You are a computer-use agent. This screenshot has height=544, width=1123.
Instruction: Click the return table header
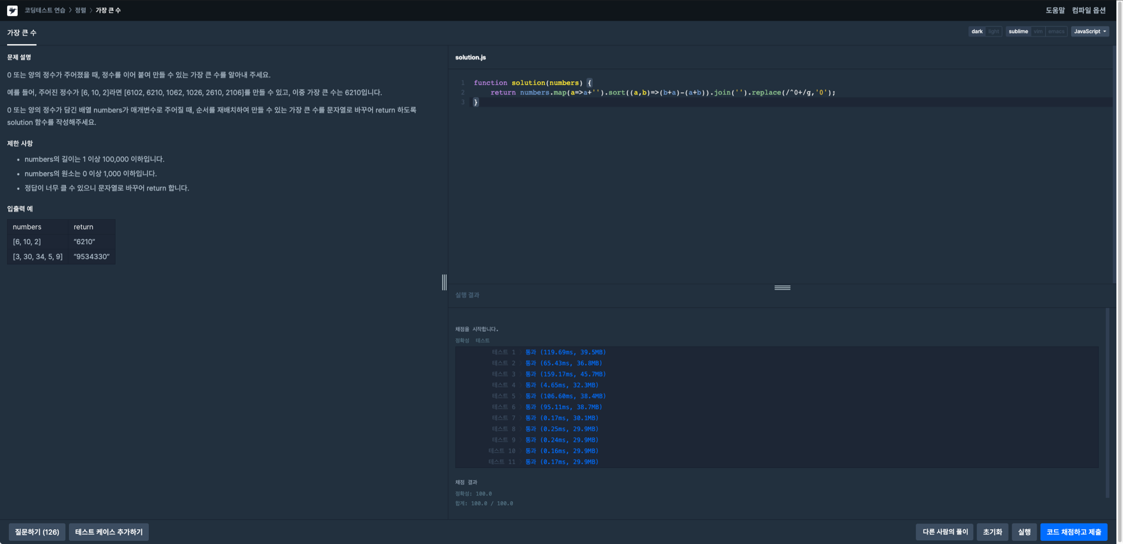point(91,227)
